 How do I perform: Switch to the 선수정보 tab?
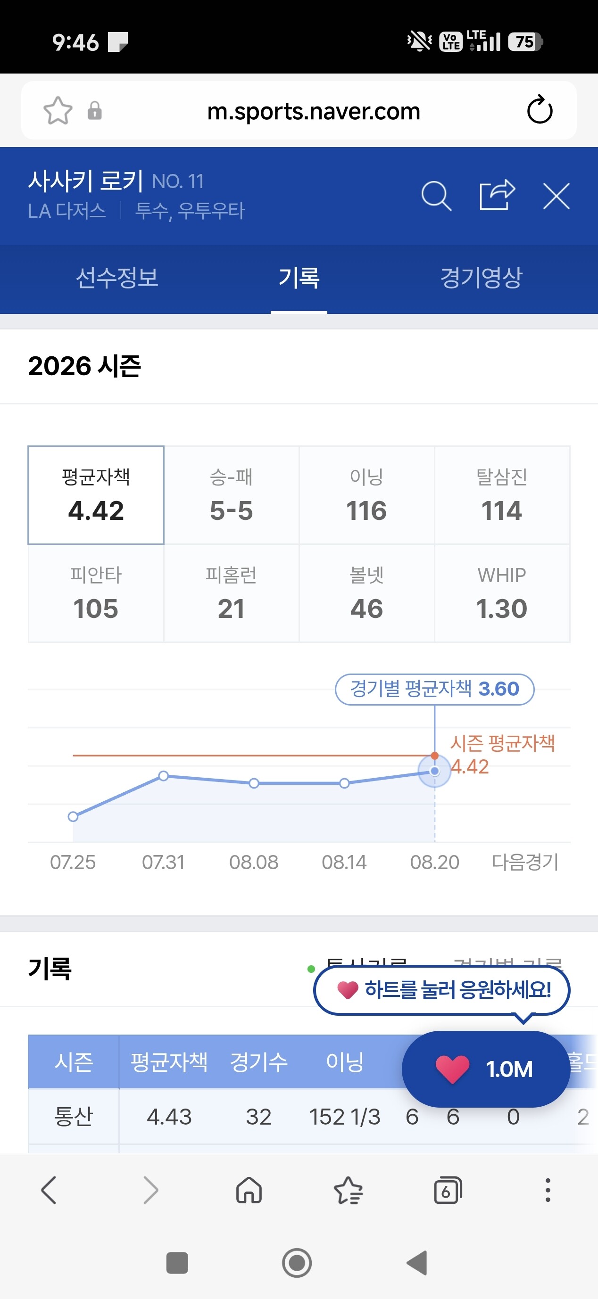tap(117, 278)
